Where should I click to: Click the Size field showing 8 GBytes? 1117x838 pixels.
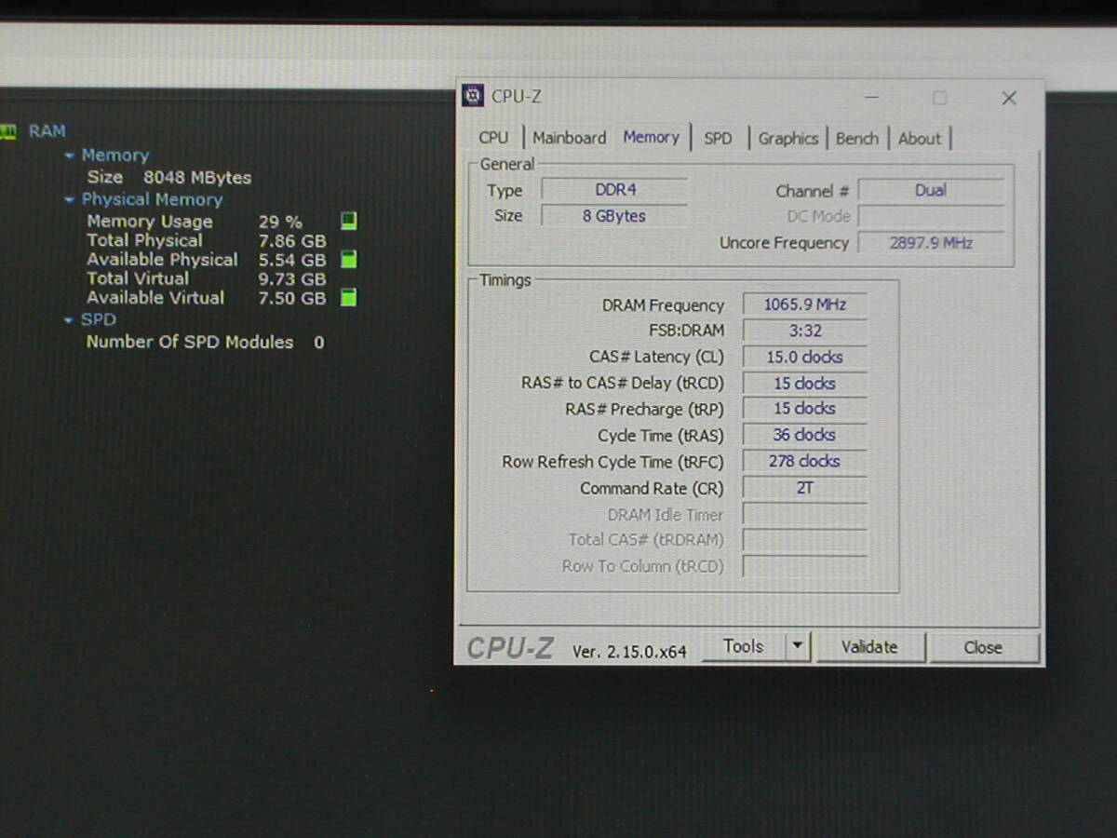614,216
